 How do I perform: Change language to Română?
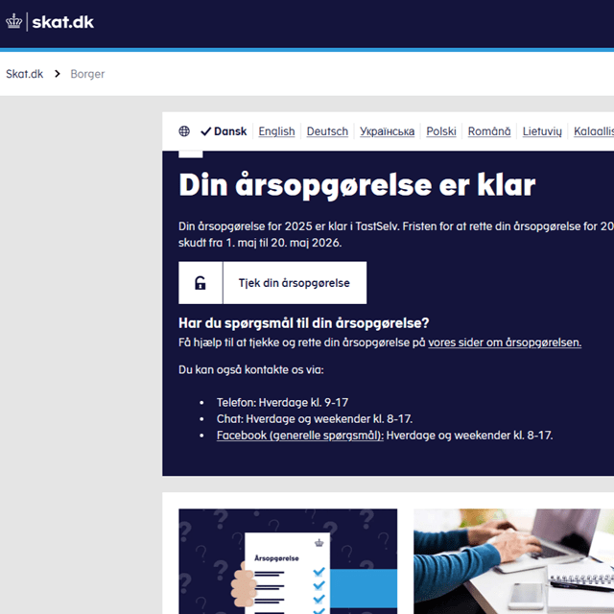[x=489, y=131]
